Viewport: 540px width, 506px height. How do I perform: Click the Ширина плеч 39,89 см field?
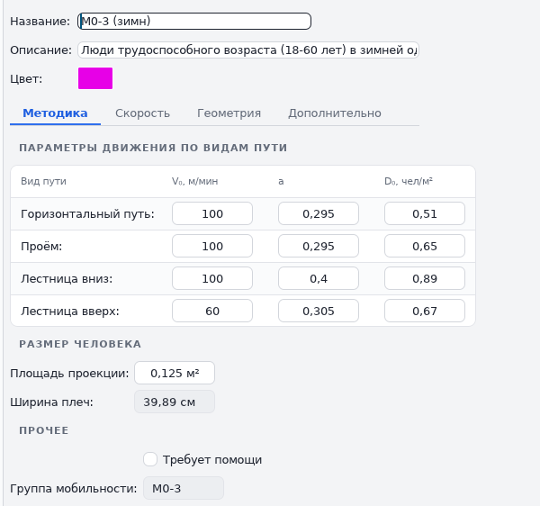point(175,402)
